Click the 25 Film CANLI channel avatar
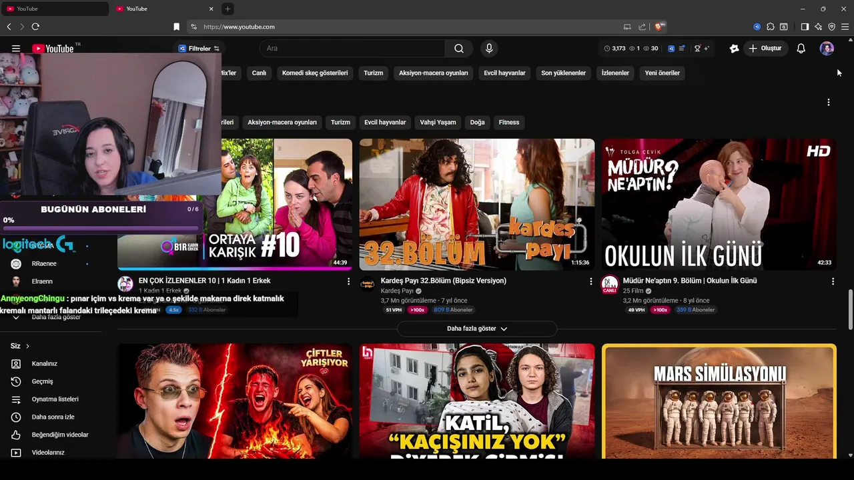This screenshot has width=854, height=480. (610, 285)
